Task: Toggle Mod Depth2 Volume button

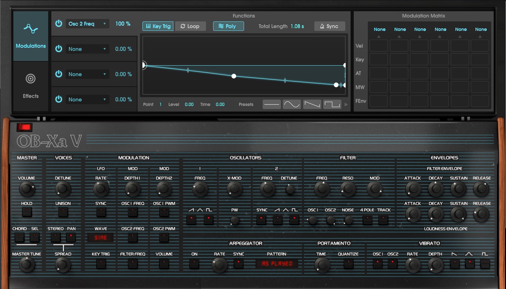Action: click(164, 263)
